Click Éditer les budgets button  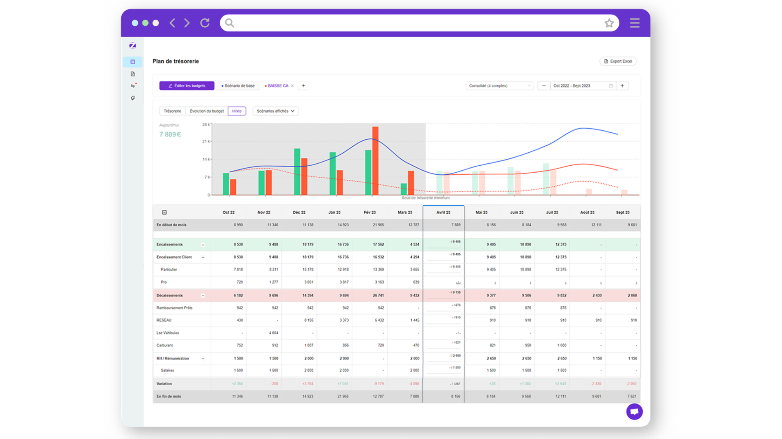[x=187, y=86]
